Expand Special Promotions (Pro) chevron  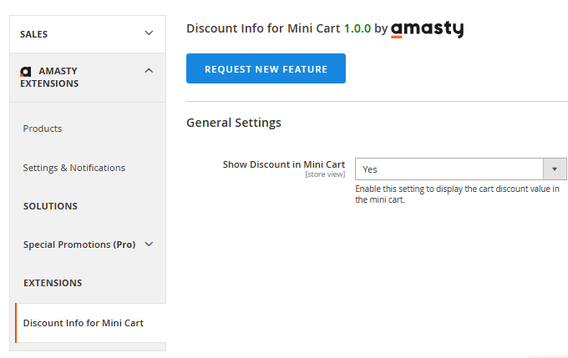[x=149, y=245]
